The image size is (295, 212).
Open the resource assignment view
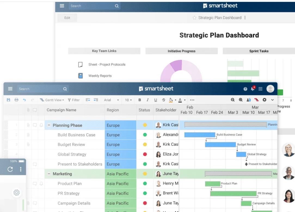(249, 100)
